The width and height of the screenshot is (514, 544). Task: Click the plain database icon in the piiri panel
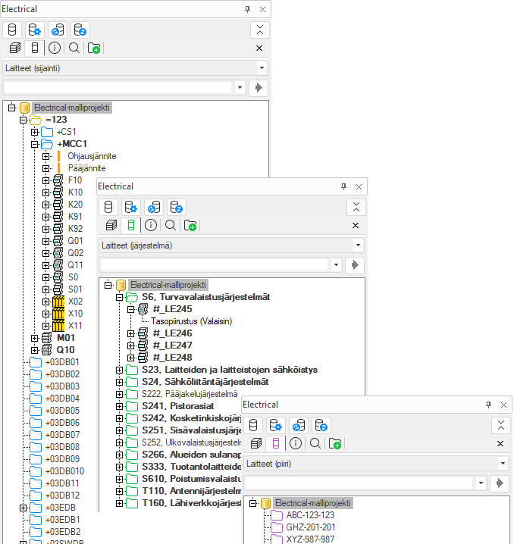pyautogui.click(x=254, y=425)
